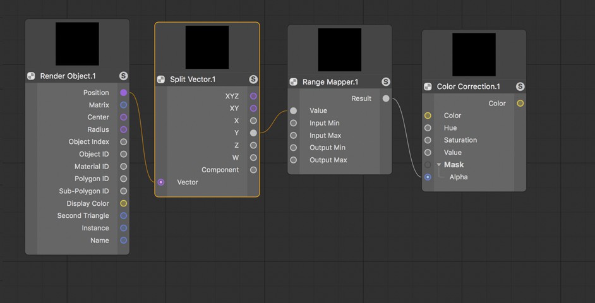Click the Mask label in Color Correction.1
This screenshot has width=595, height=303.
[454, 165]
